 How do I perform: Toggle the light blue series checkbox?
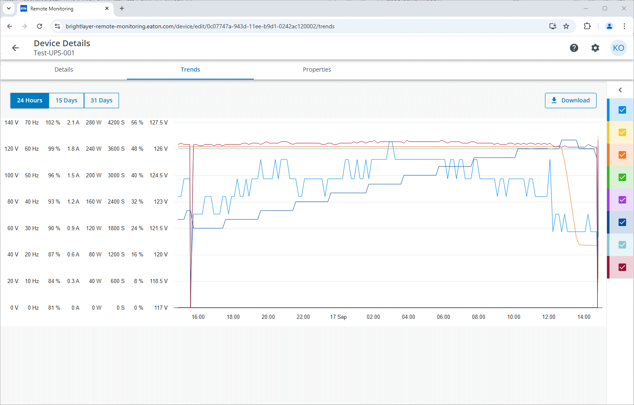tap(622, 110)
